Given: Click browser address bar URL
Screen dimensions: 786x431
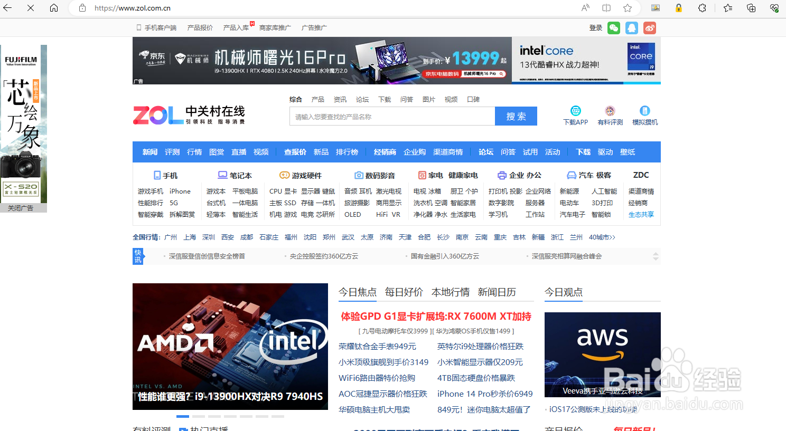Looking at the screenshot, I should point(133,8).
